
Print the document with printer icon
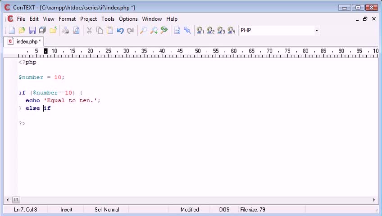65,31
